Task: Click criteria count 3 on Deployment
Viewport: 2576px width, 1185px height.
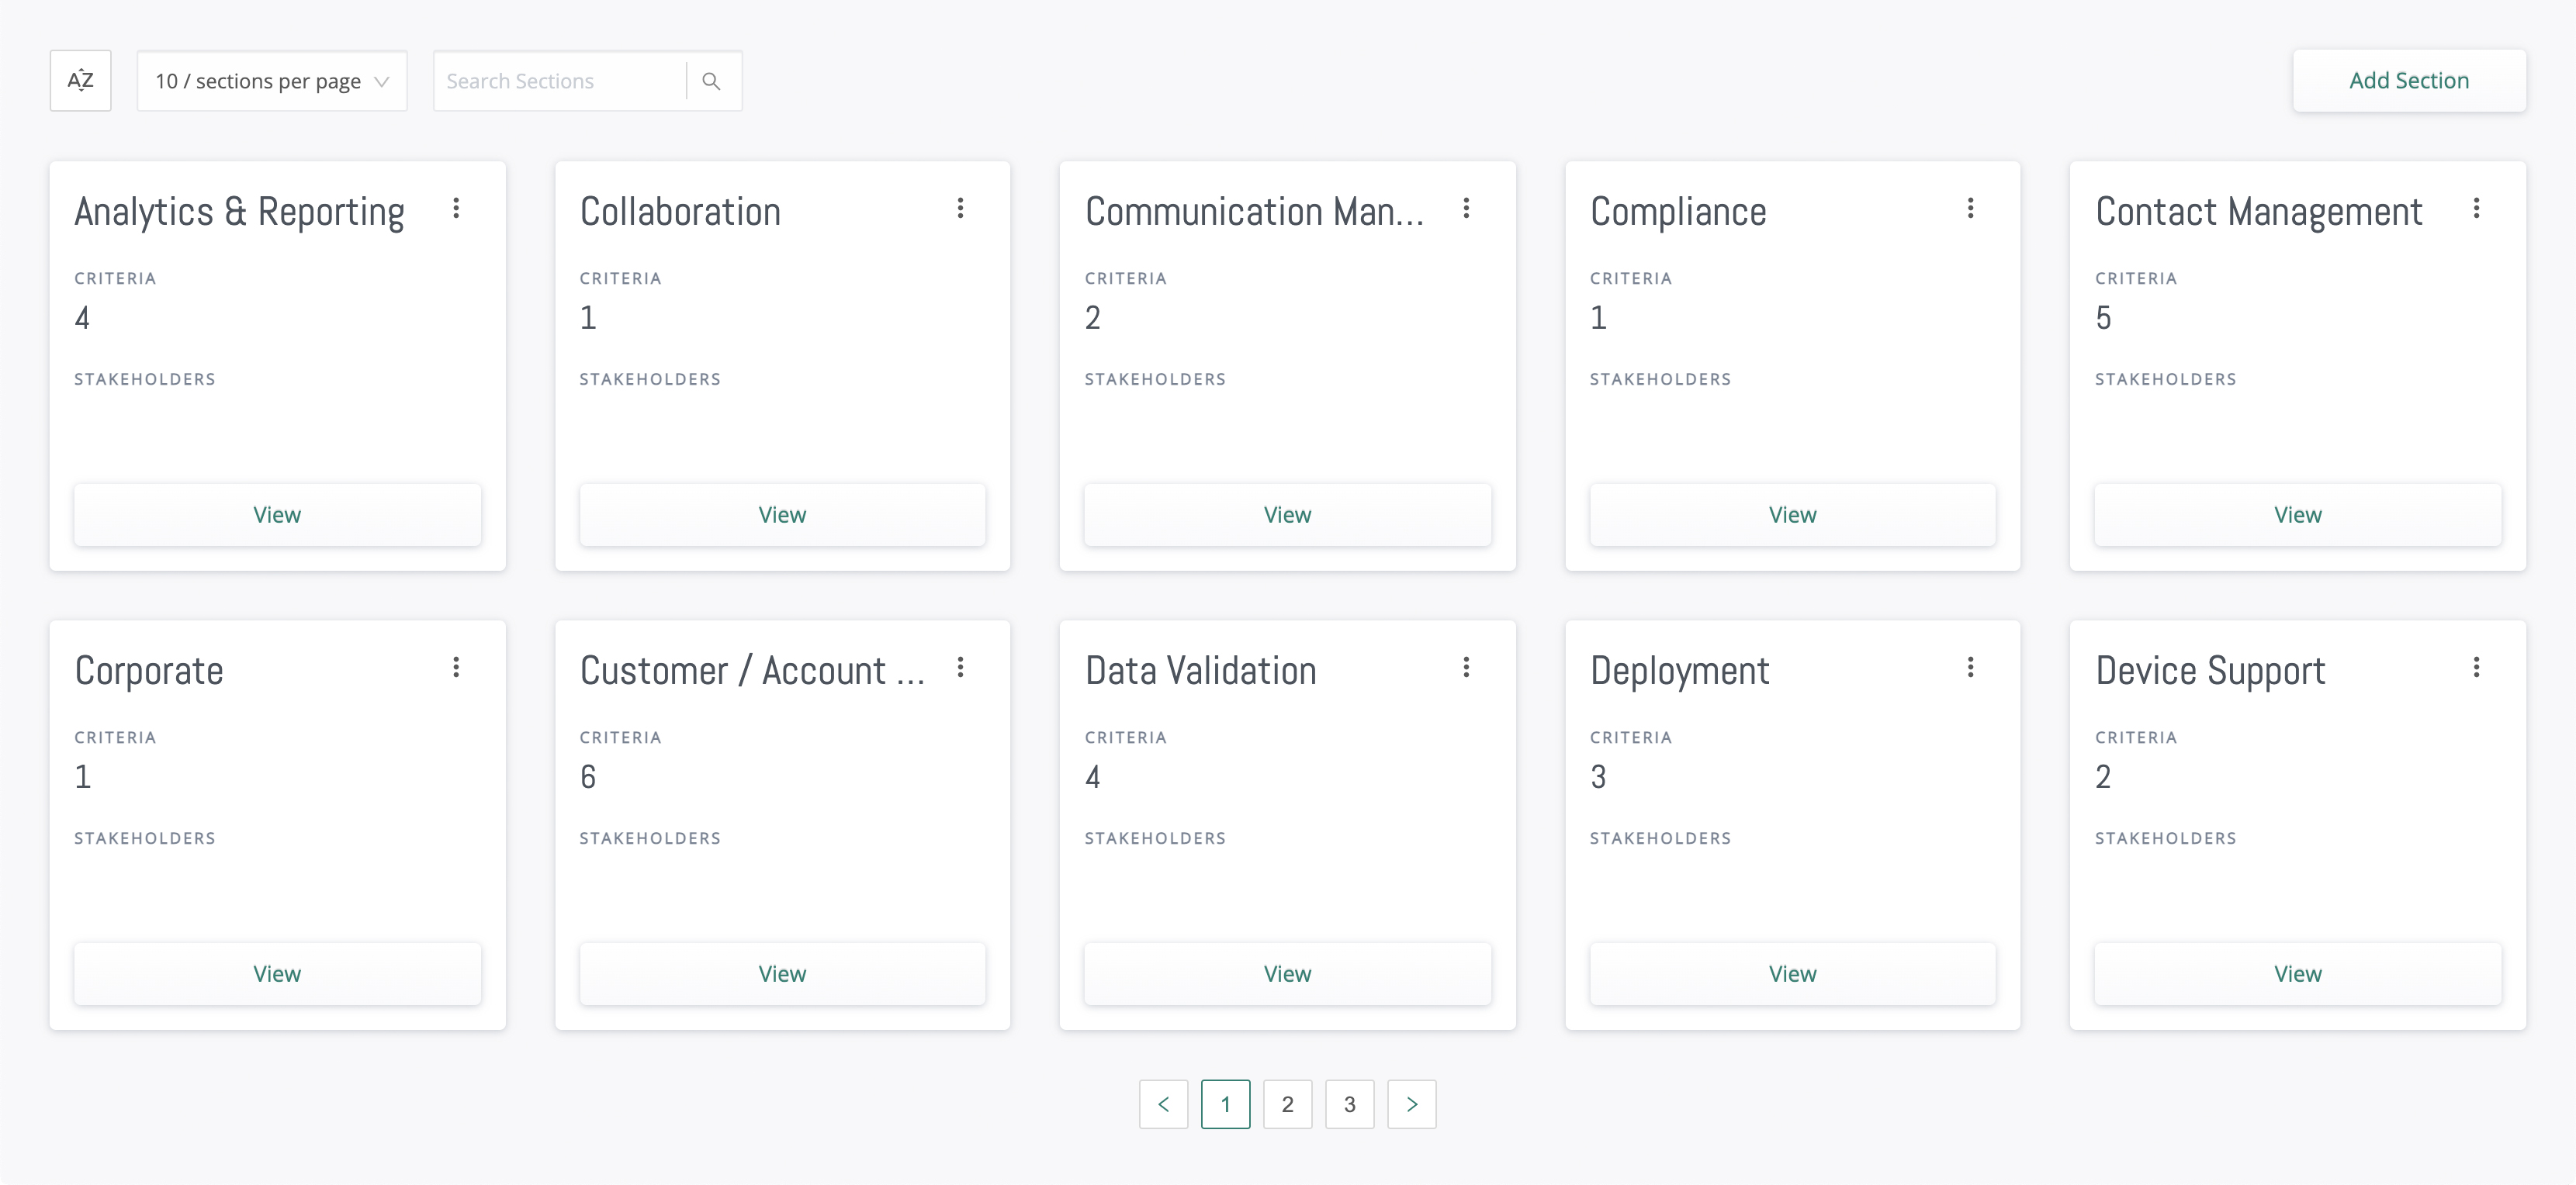Action: tap(1599, 776)
